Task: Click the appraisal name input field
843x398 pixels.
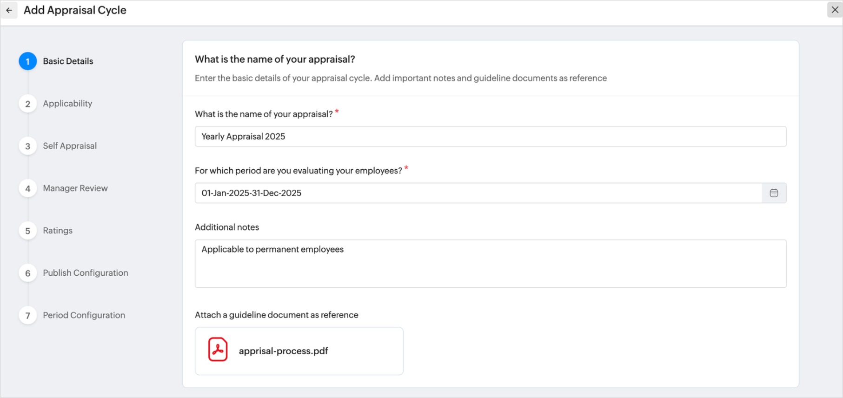Action: pos(490,137)
